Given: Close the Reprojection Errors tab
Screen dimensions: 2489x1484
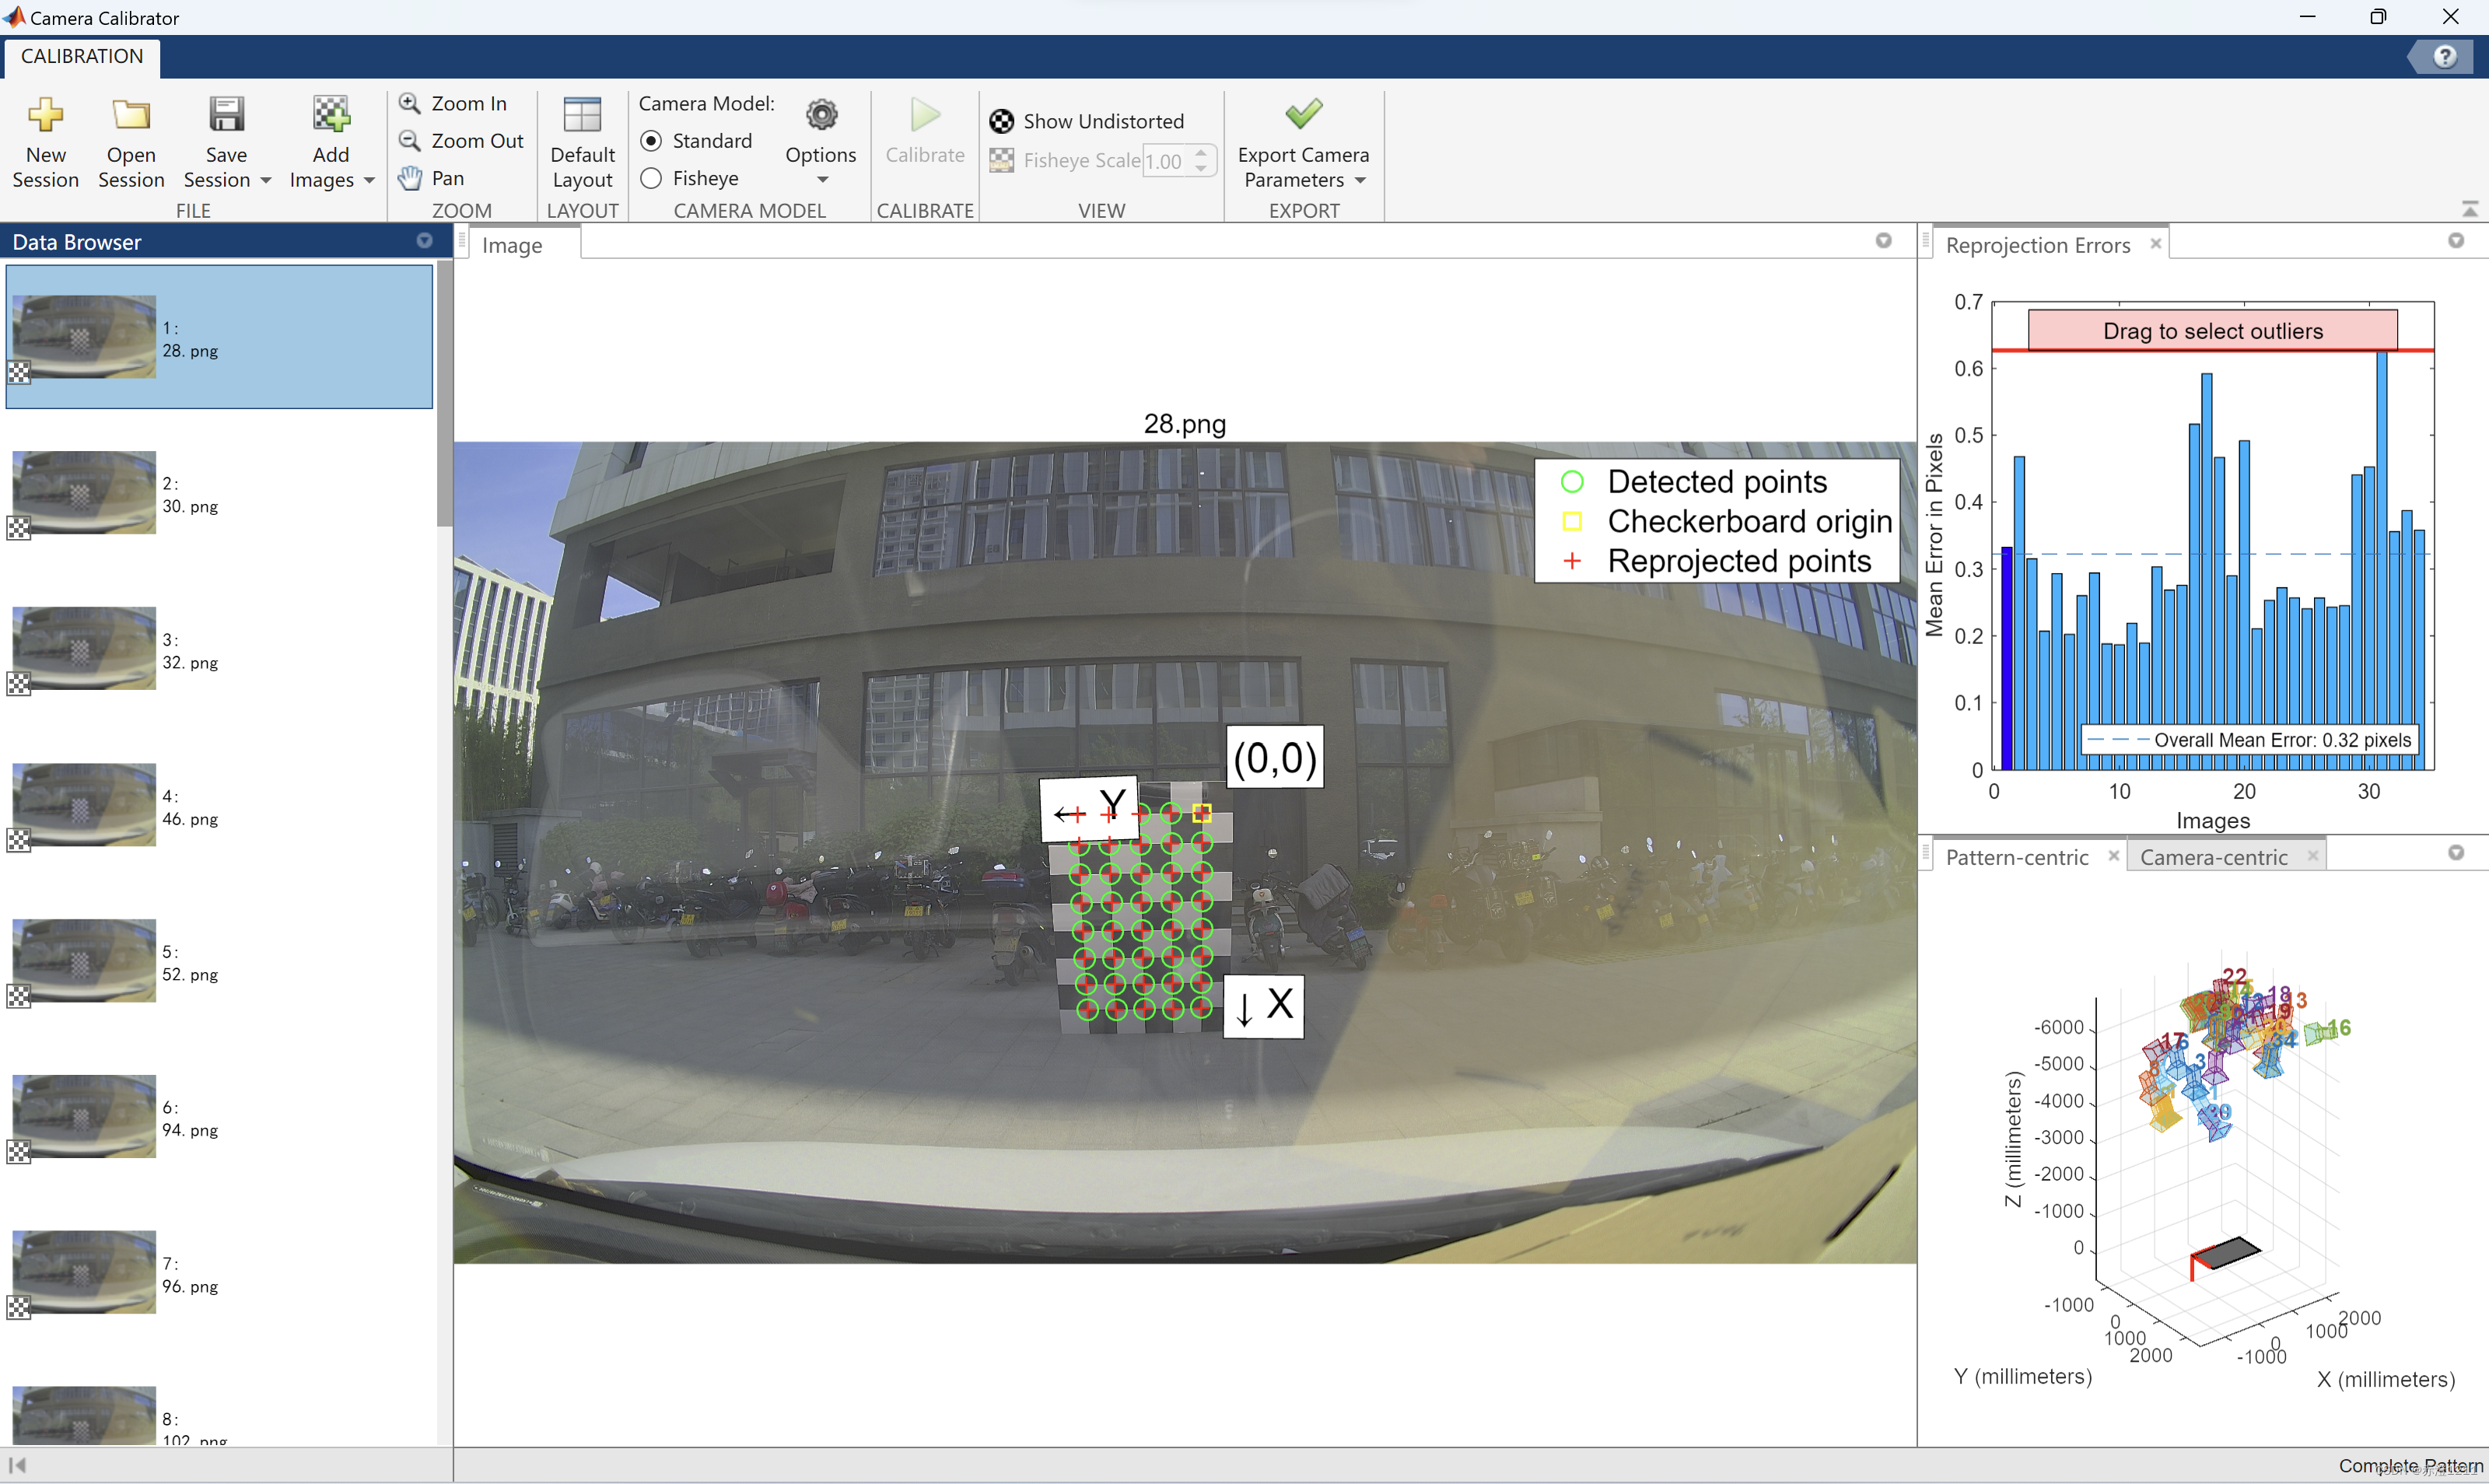Looking at the screenshot, I should [2156, 243].
